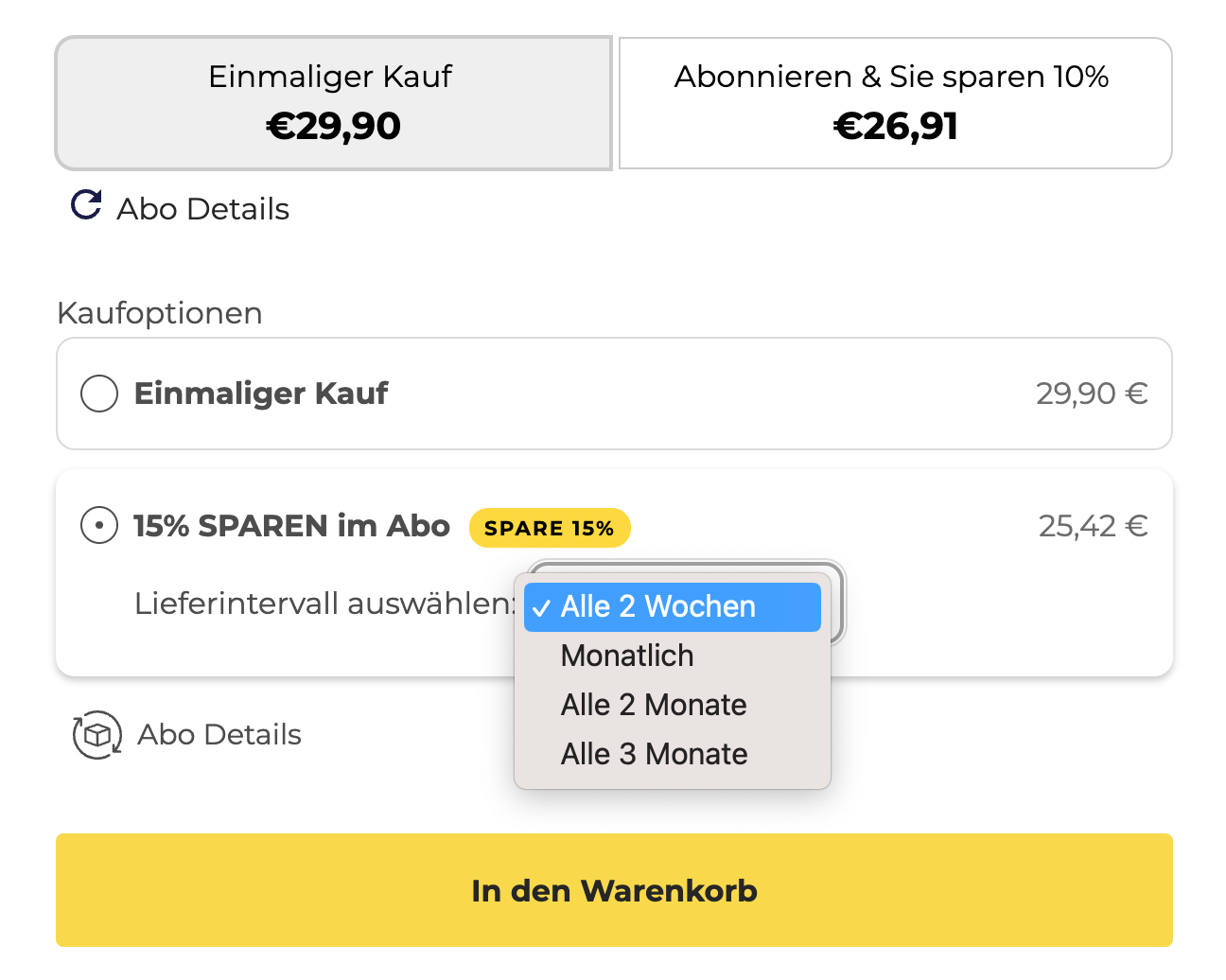Open upper Abo Details link

(202, 209)
